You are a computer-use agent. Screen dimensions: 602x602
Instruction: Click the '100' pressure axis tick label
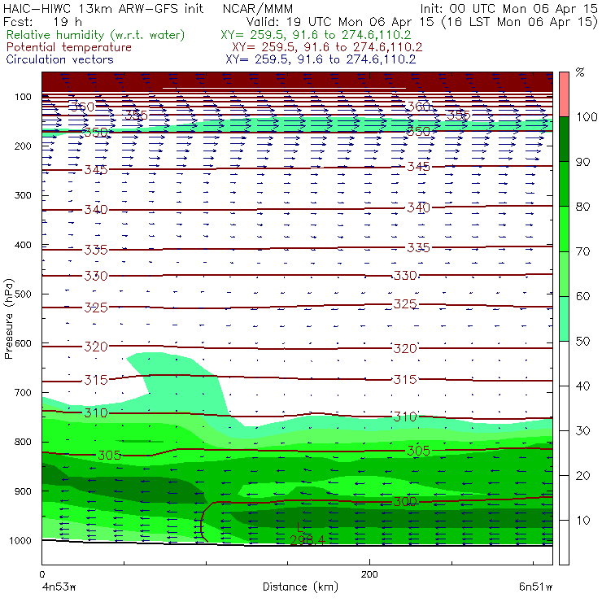(x=23, y=97)
